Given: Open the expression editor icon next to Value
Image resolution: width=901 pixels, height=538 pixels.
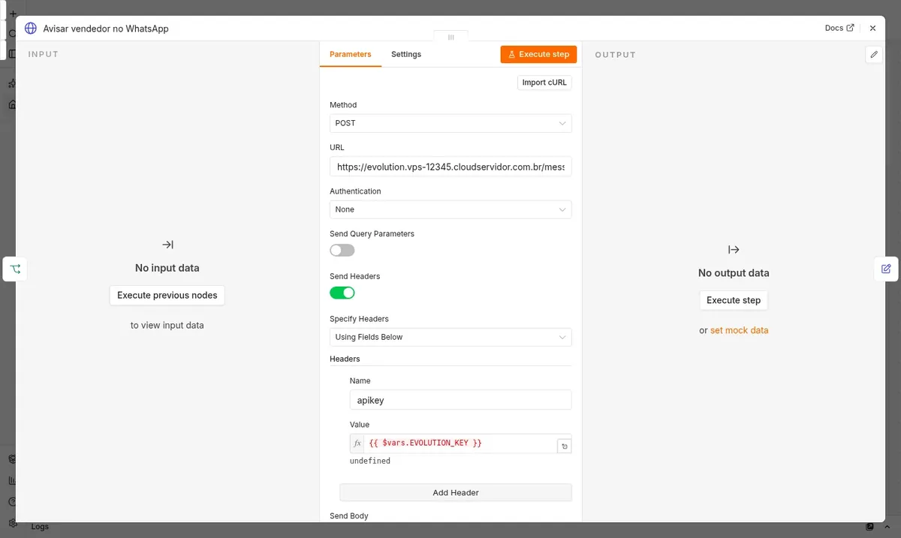Looking at the screenshot, I should point(565,446).
